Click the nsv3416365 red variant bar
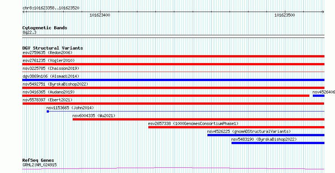The image size is (335, 173). pos(166,96)
